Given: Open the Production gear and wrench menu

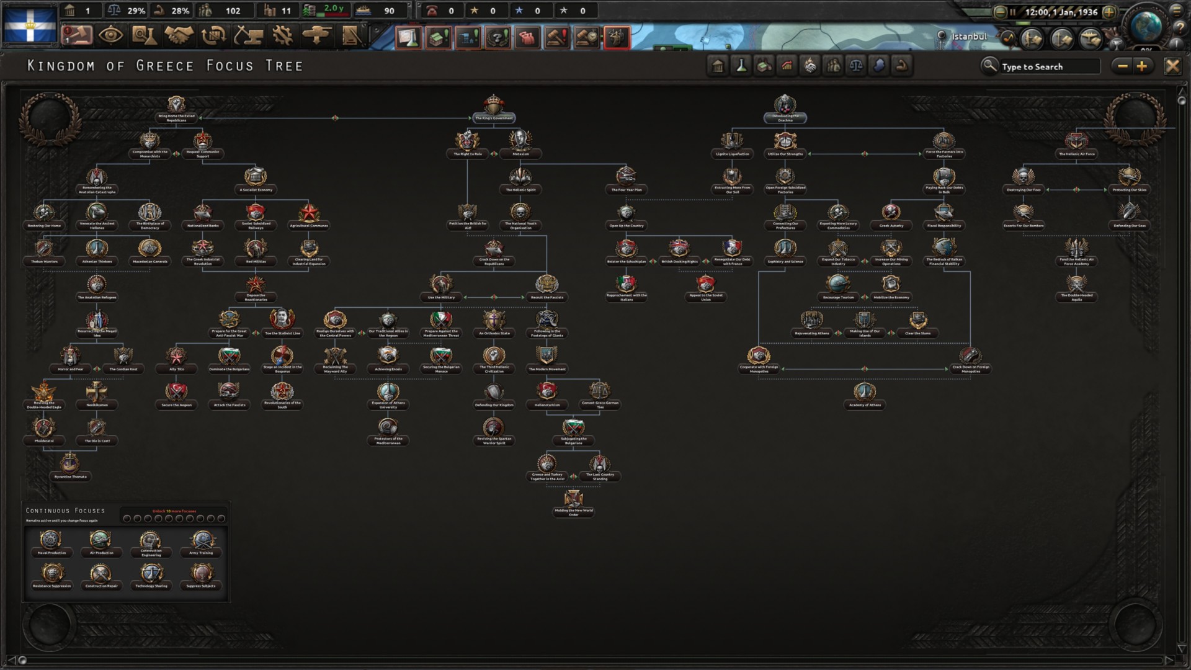Looking at the screenshot, I should coord(282,35).
